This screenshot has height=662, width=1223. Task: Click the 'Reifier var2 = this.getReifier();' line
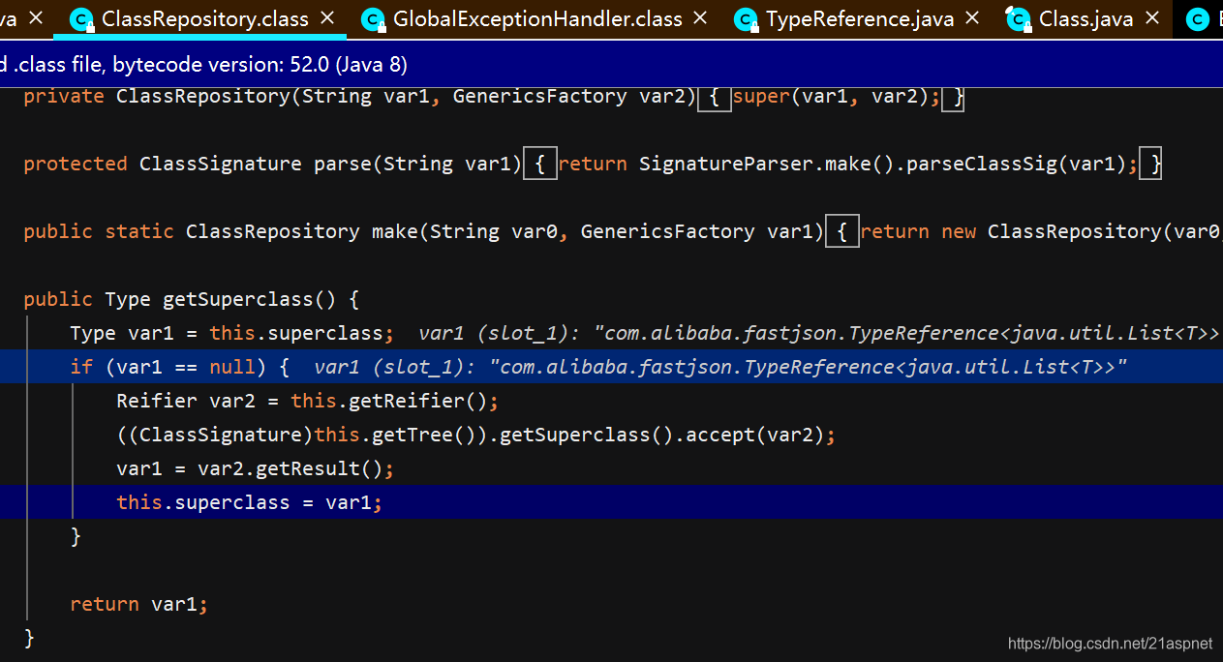pyautogui.click(x=307, y=401)
